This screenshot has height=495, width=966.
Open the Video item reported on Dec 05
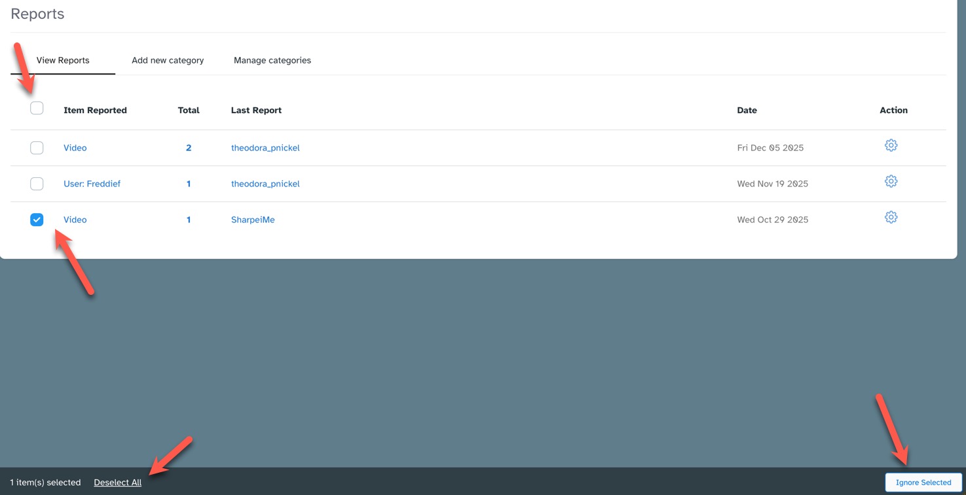coord(75,148)
